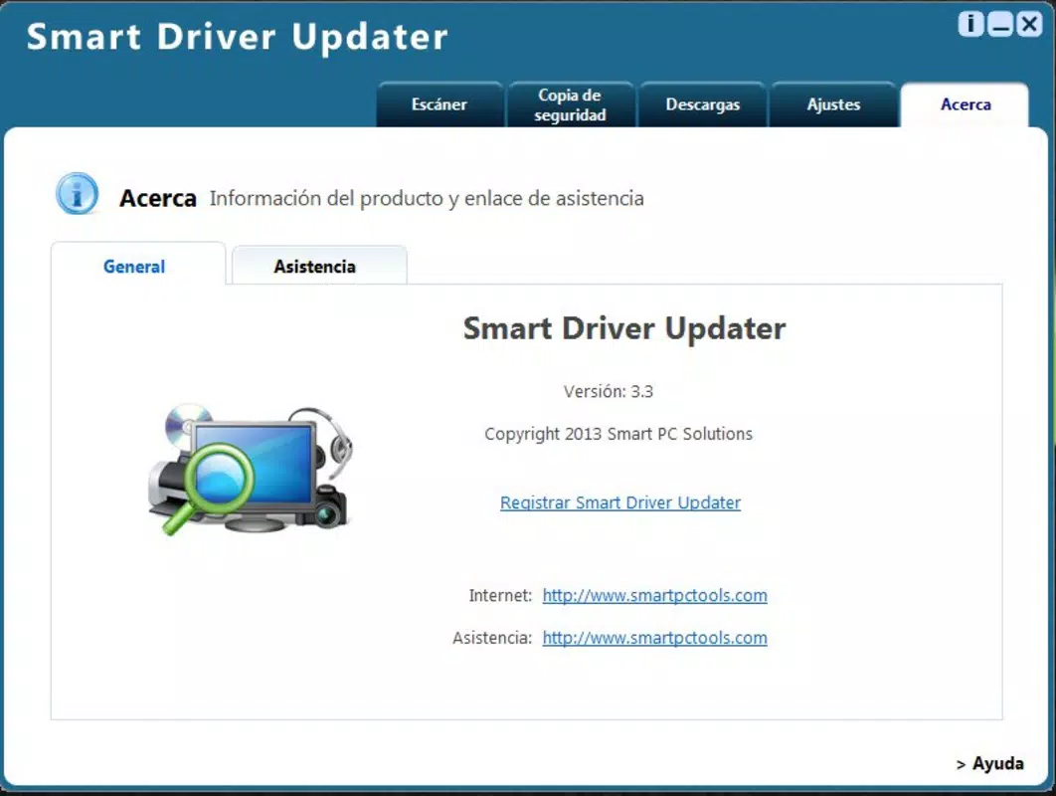Image resolution: width=1056 pixels, height=796 pixels.
Task: Click the Ayuda help link
Action: pyautogui.click(x=990, y=763)
